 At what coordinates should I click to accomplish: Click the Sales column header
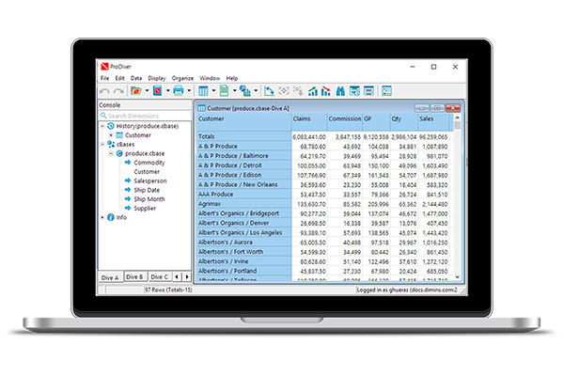[x=433, y=122]
